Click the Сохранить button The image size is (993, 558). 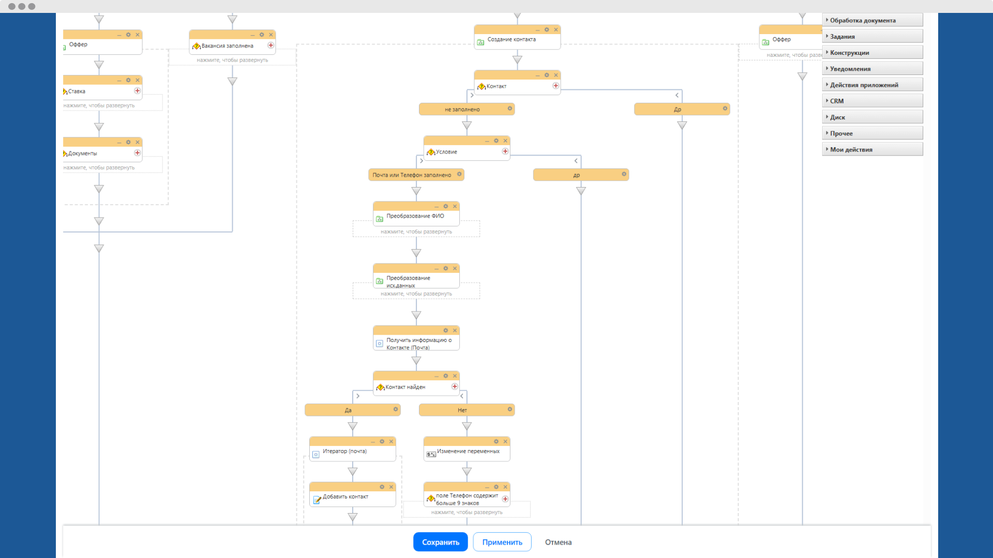pos(441,542)
